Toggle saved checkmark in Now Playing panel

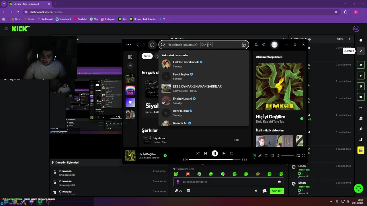pyautogui.click(x=302, y=118)
